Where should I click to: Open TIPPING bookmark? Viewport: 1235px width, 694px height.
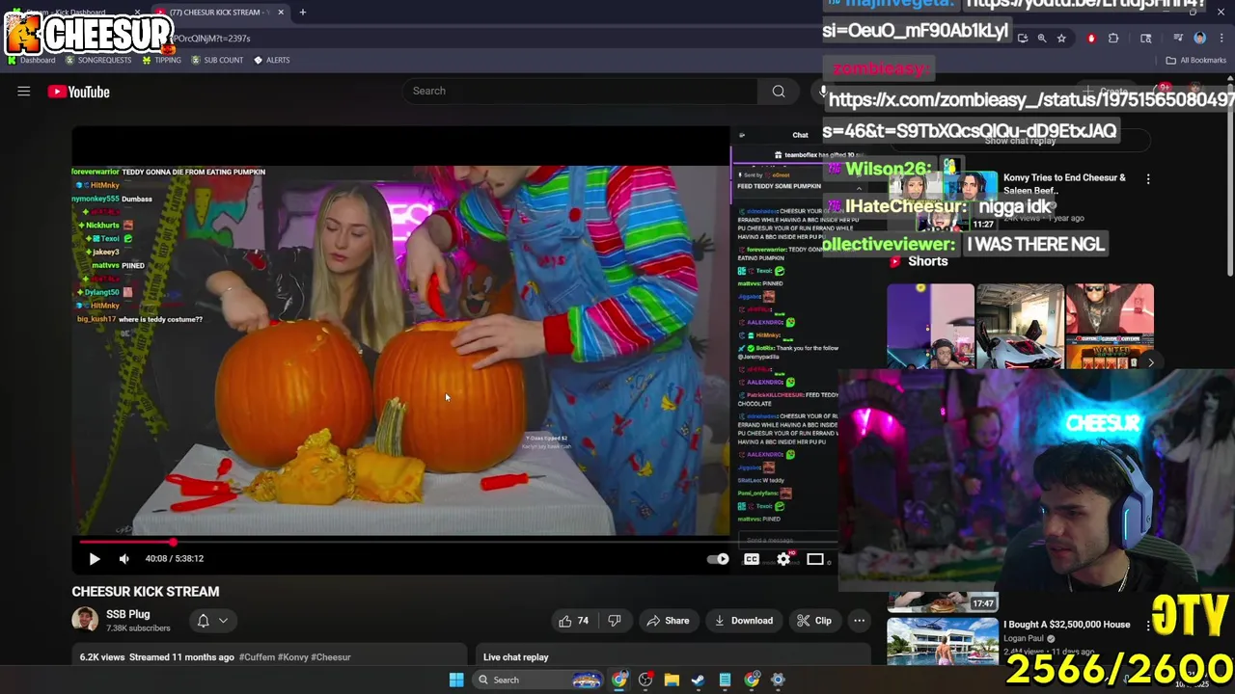click(161, 60)
